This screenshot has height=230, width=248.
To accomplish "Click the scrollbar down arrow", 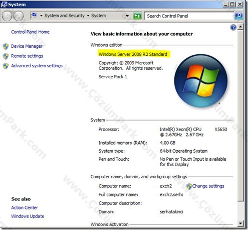I will coord(240,223).
